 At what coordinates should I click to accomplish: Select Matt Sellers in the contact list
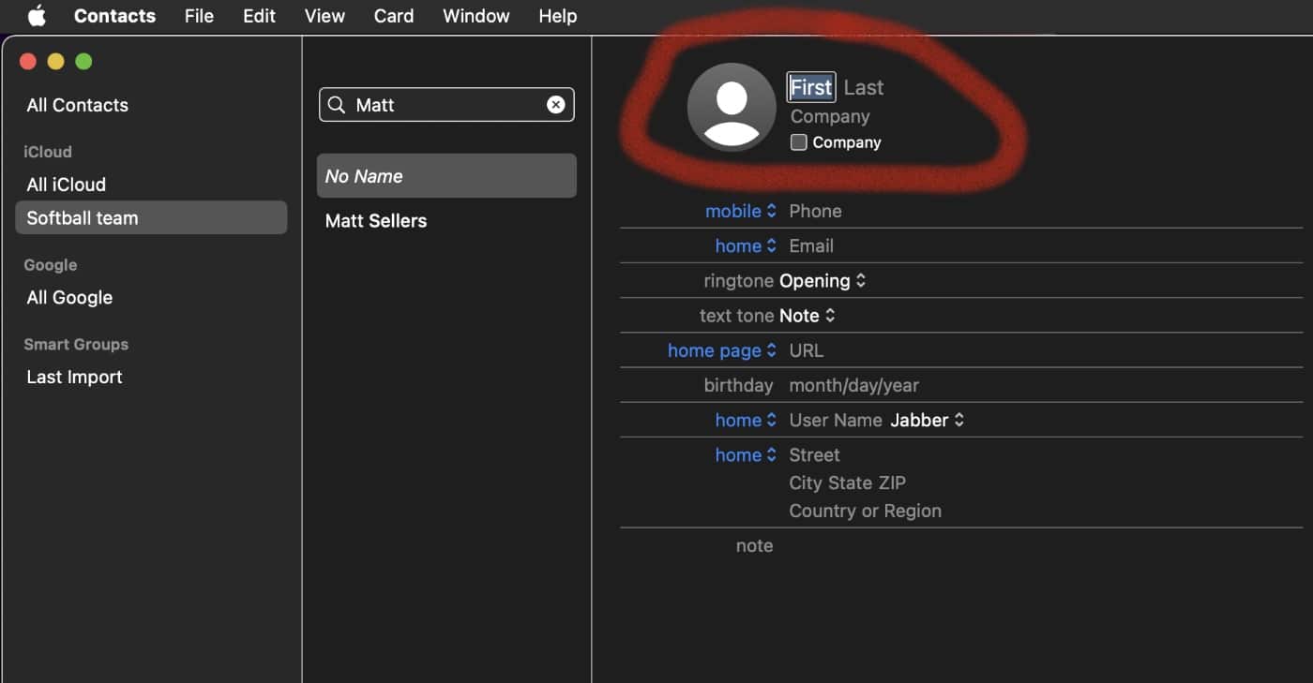click(x=376, y=221)
